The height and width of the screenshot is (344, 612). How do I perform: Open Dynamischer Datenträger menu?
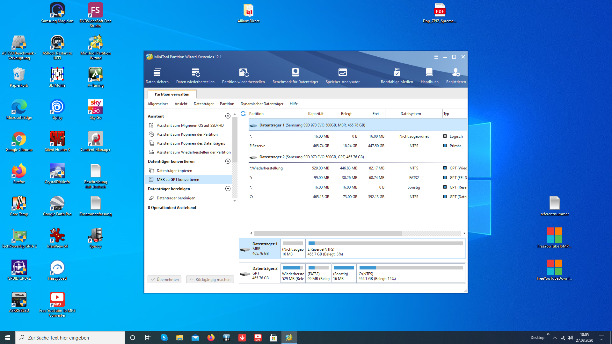[262, 104]
